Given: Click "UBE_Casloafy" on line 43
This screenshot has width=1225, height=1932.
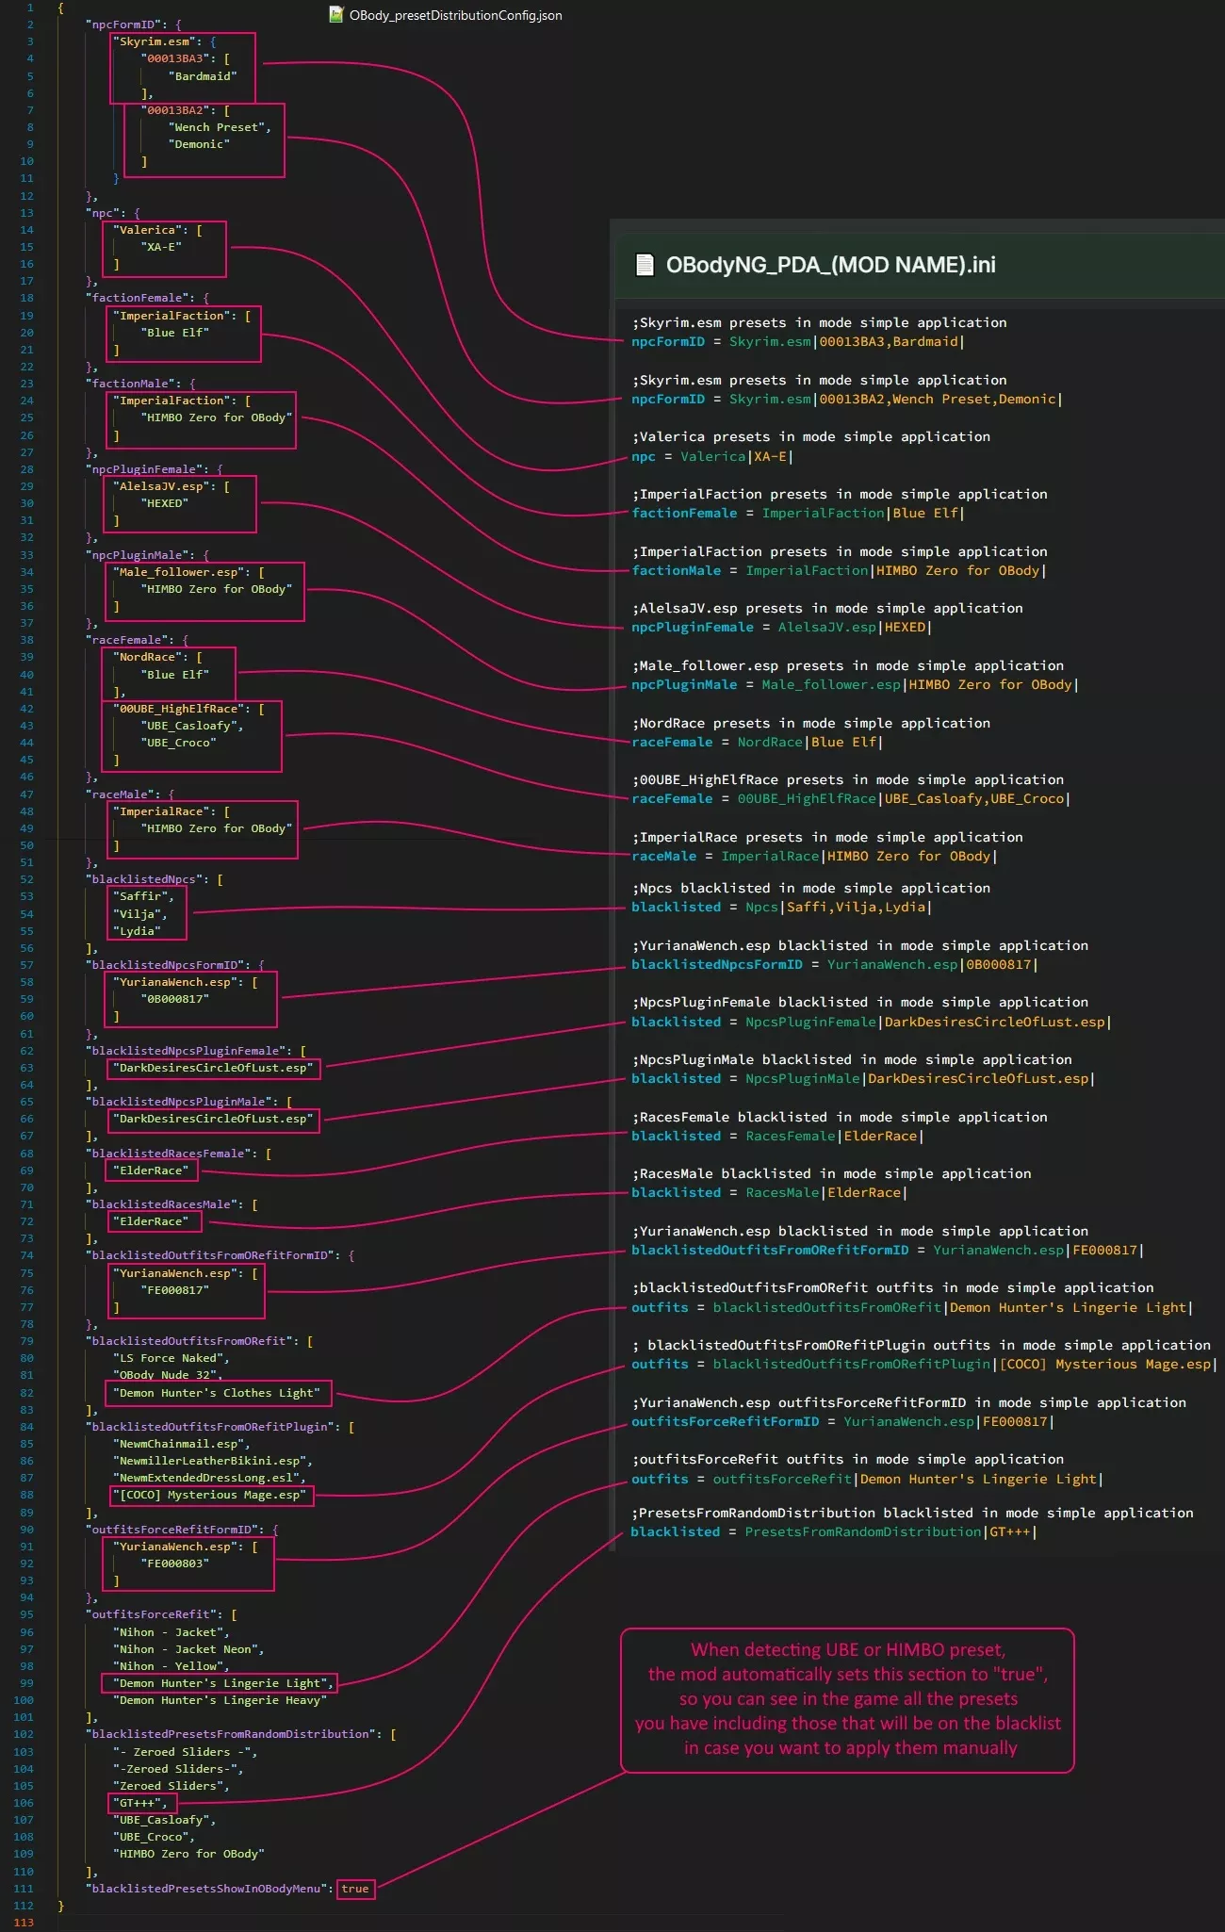Looking at the screenshot, I should pyautogui.click(x=188, y=726).
